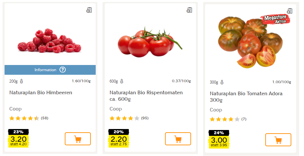Add Tomaten Adora to cart
The width and height of the screenshot is (304, 156).
278,140
